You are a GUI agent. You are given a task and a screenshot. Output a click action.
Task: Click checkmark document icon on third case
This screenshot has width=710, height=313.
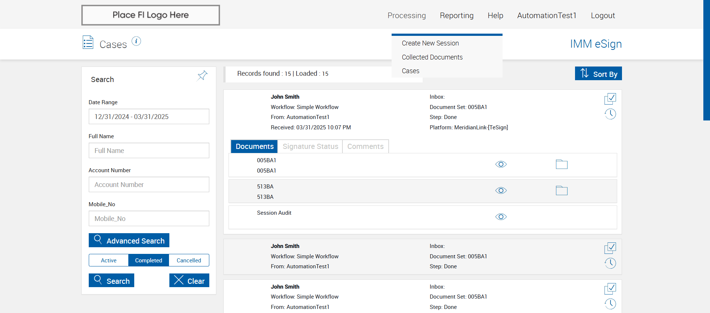pyautogui.click(x=610, y=289)
